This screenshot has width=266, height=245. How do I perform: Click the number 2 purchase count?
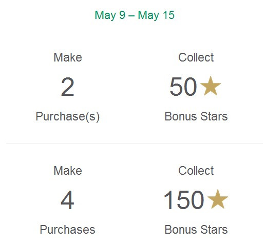tap(67, 87)
